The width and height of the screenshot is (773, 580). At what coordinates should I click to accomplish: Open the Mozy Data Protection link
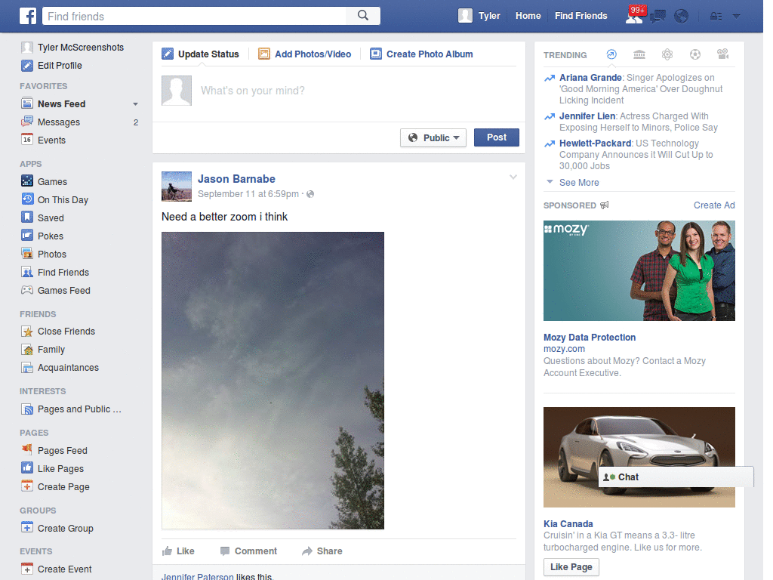point(590,338)
